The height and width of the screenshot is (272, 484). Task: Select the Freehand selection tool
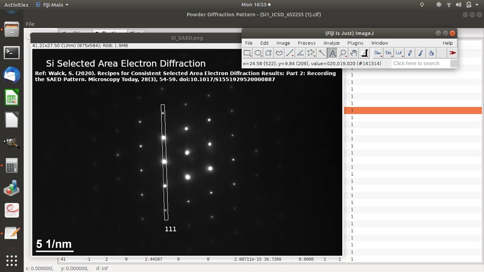[279, 53]
